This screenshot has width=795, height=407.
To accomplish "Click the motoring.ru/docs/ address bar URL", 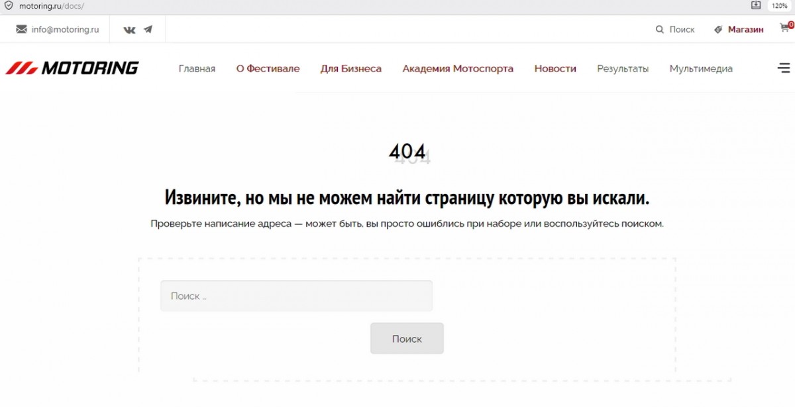I will (53, 6).
